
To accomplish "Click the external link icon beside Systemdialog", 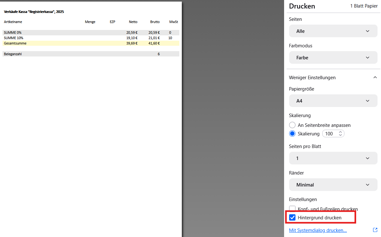I will 375,230.
